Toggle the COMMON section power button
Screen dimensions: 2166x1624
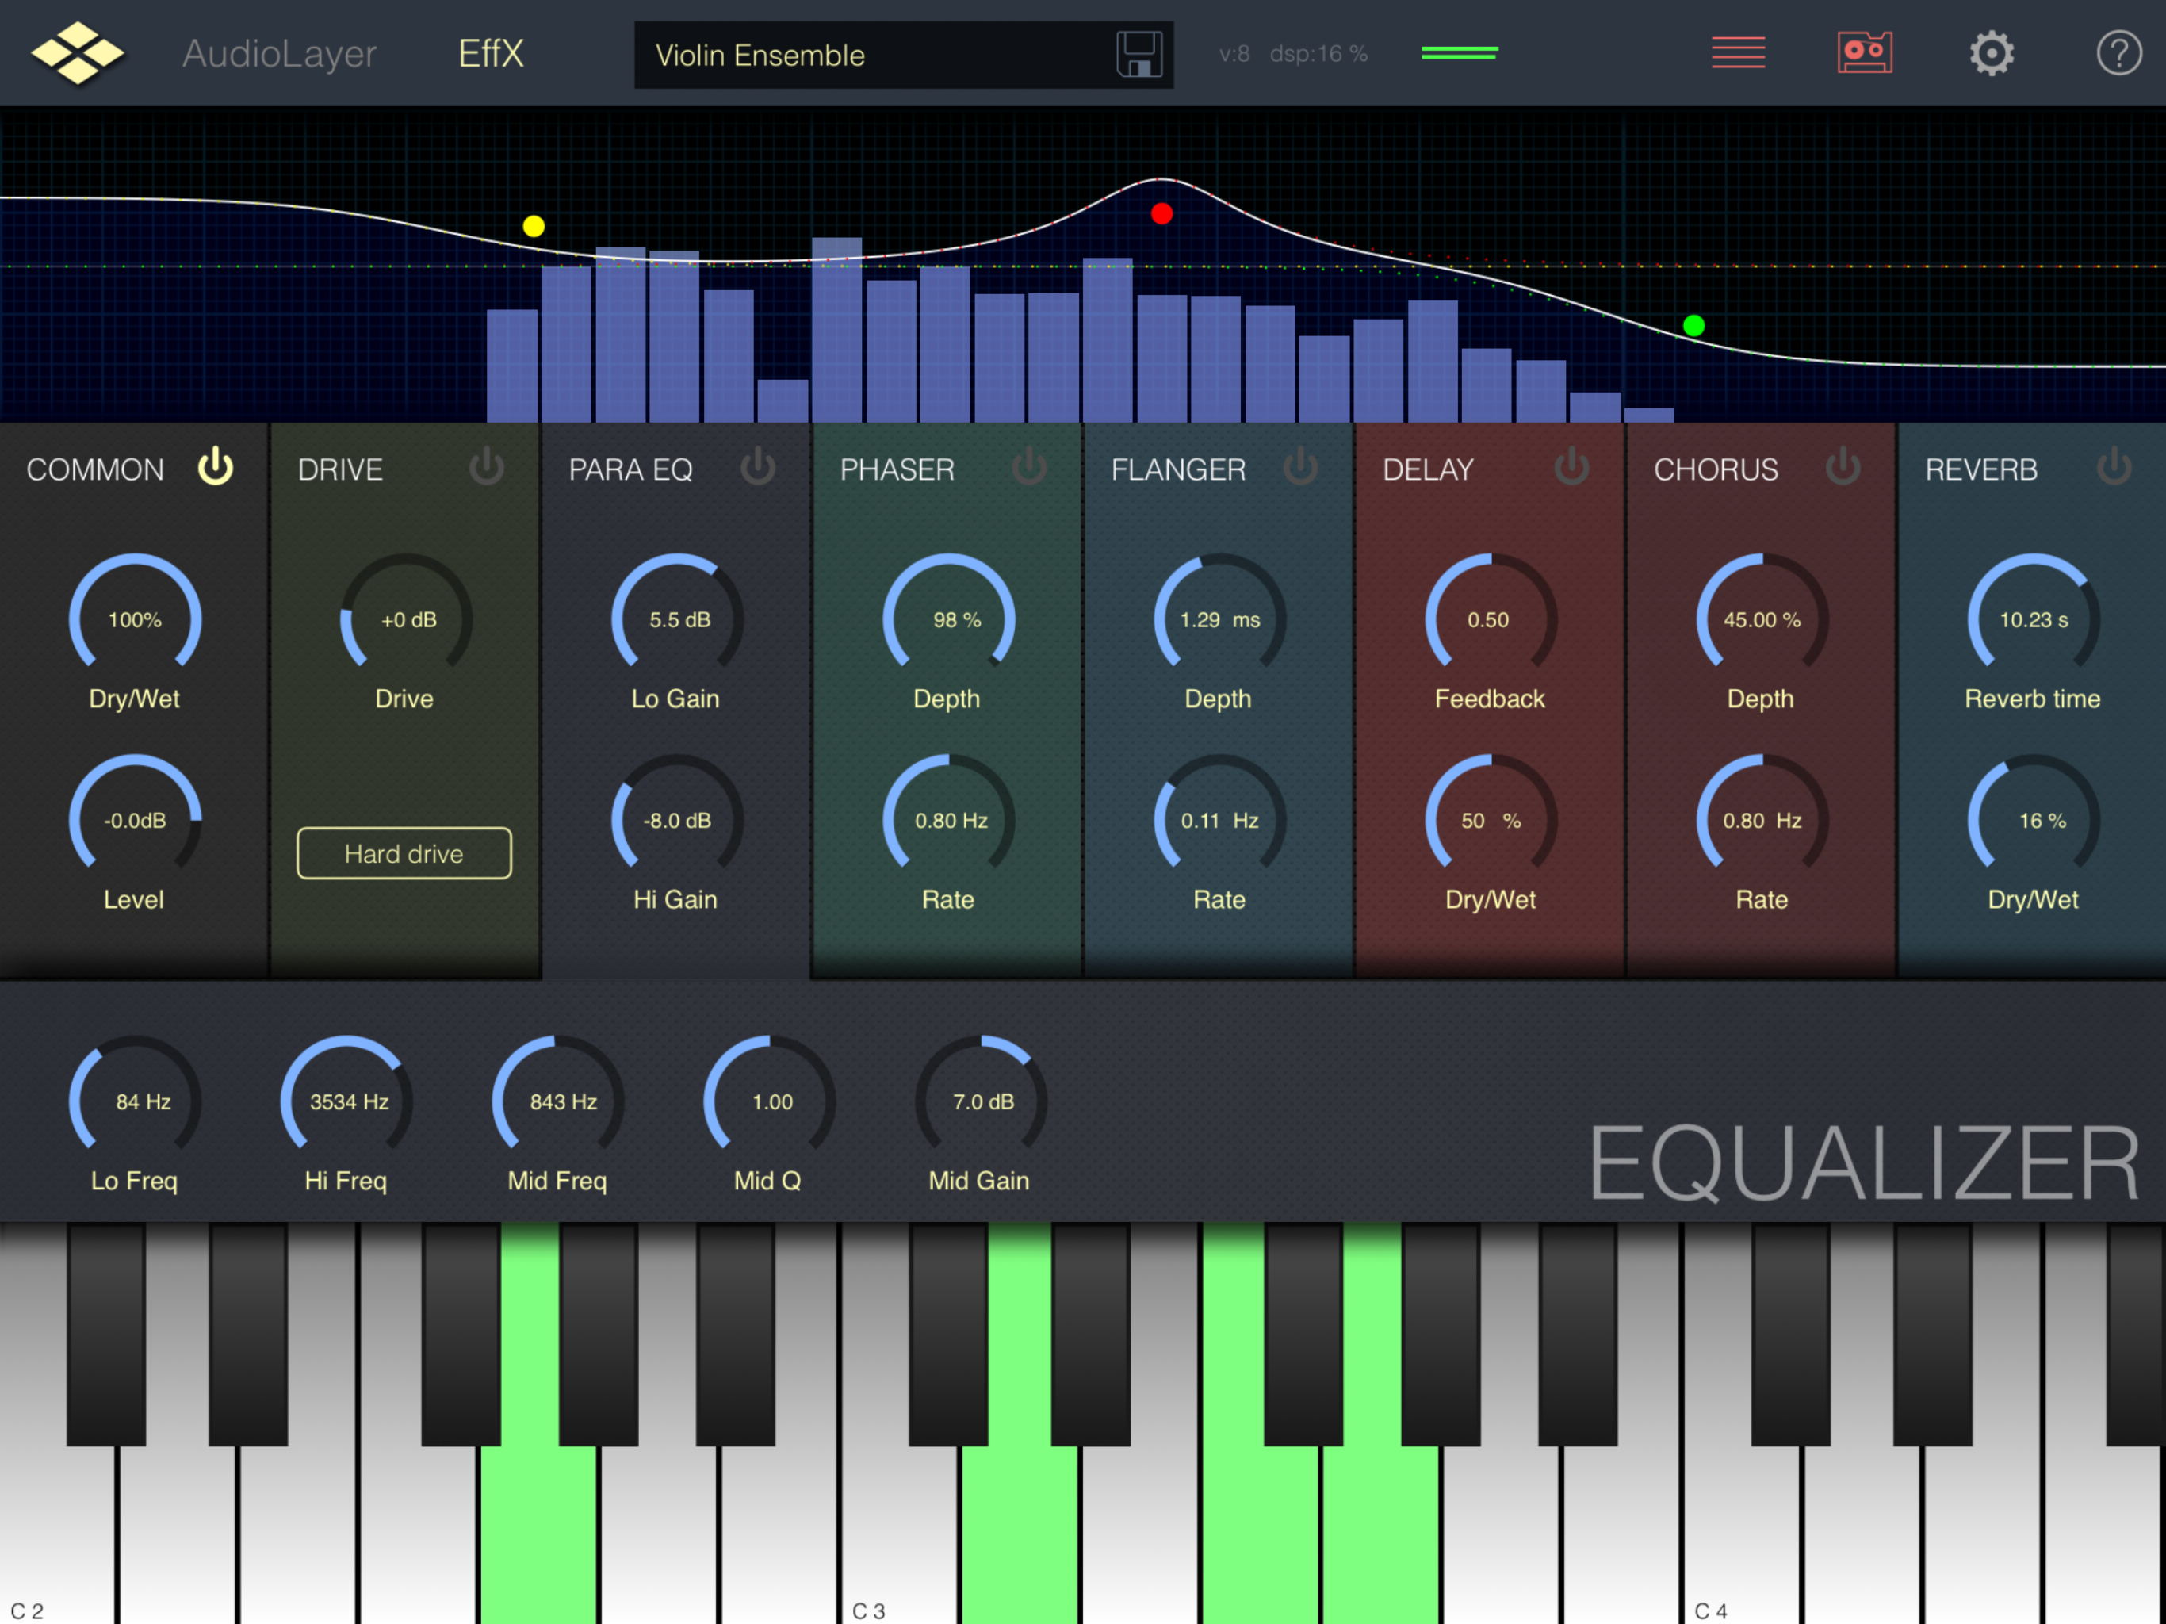[x=216, y=467]
